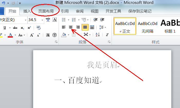
Task: Click the grow font icon
Action: [x=32, y=35]
